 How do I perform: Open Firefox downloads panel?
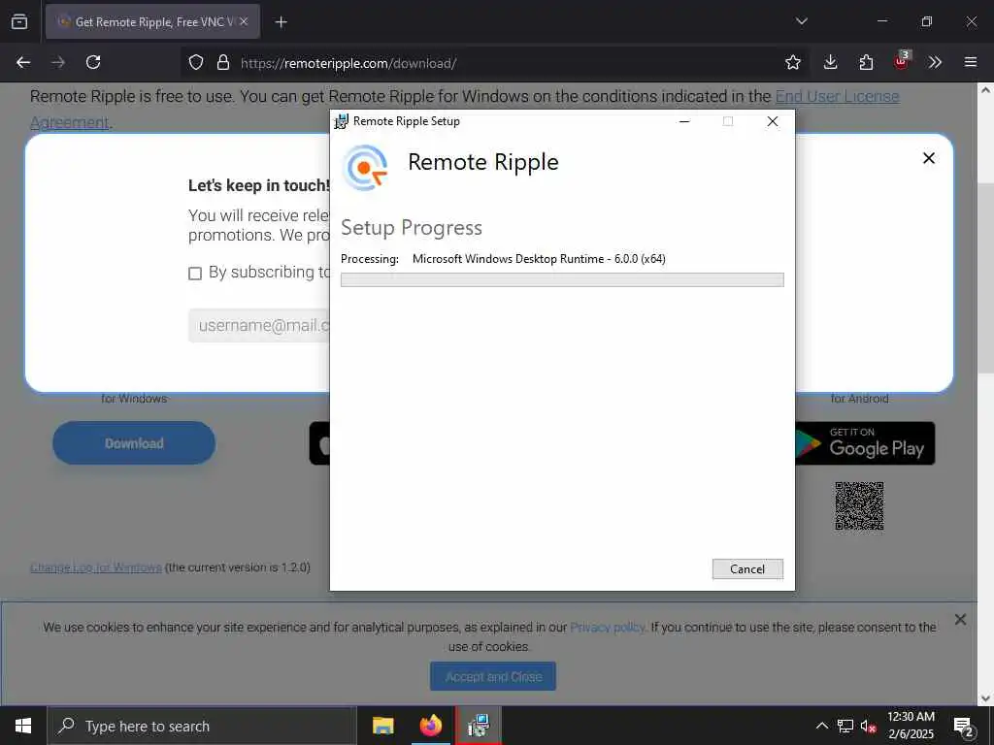pyautogui.click(x=830, y=62)
